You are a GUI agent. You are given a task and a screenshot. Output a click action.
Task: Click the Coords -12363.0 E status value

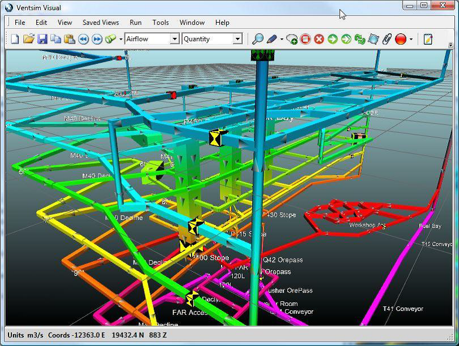[76, 335]
